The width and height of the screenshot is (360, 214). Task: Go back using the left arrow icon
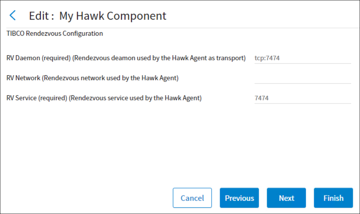pyautogui.click(x=13, y=16)
